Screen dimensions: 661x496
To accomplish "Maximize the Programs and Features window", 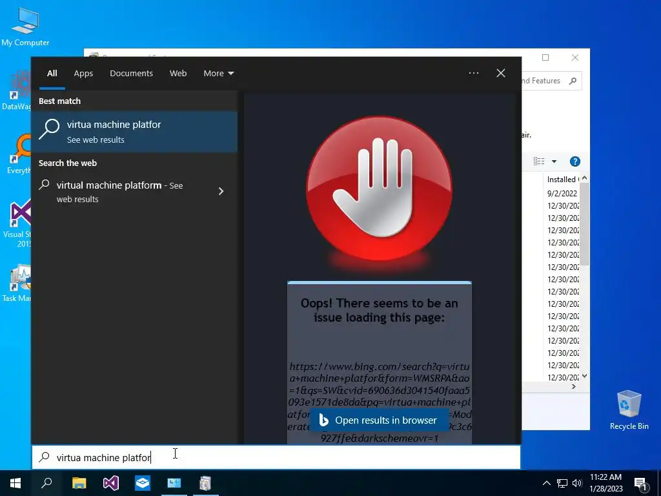I will point(545,57).
